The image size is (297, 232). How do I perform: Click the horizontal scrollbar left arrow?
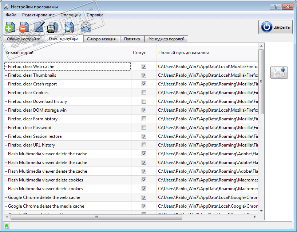coord(7,217)
